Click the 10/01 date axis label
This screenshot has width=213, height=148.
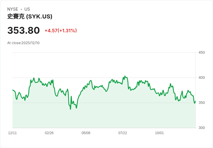pyautogui.click(x=159, y=133)
